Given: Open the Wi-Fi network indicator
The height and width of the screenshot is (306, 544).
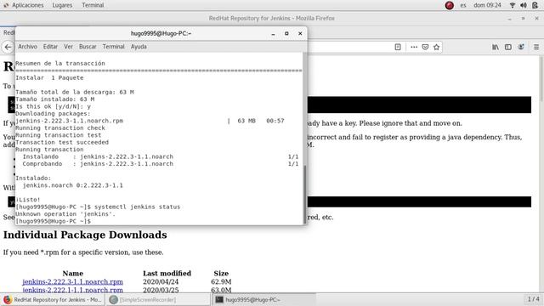Looking at the screenshot, I should pos(513,5).
